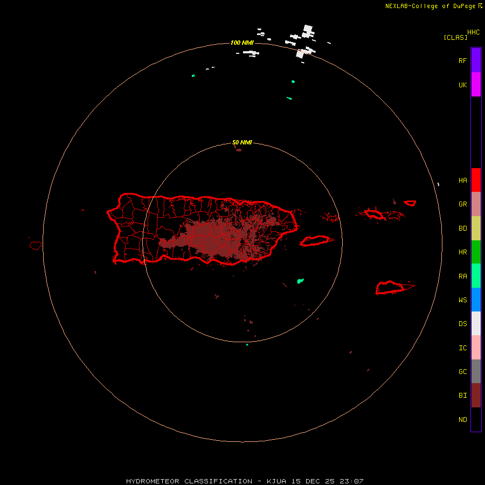
Task: Click the BI legend label
Action: pyautogui.click(x=463, y=396)
